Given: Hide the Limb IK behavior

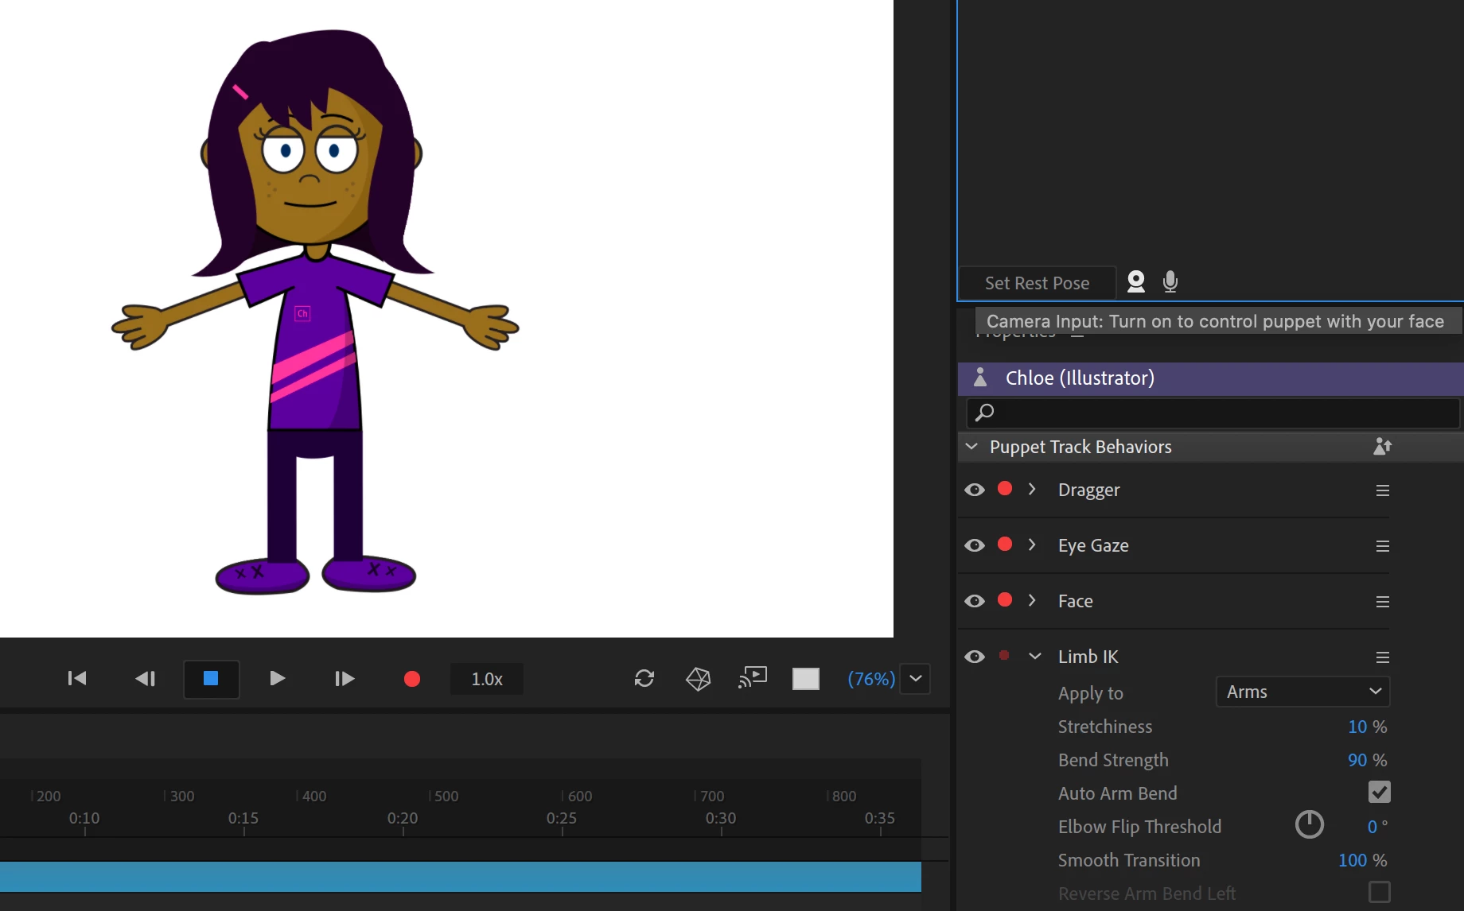Looking at the screenshot, I should point(975,657).
